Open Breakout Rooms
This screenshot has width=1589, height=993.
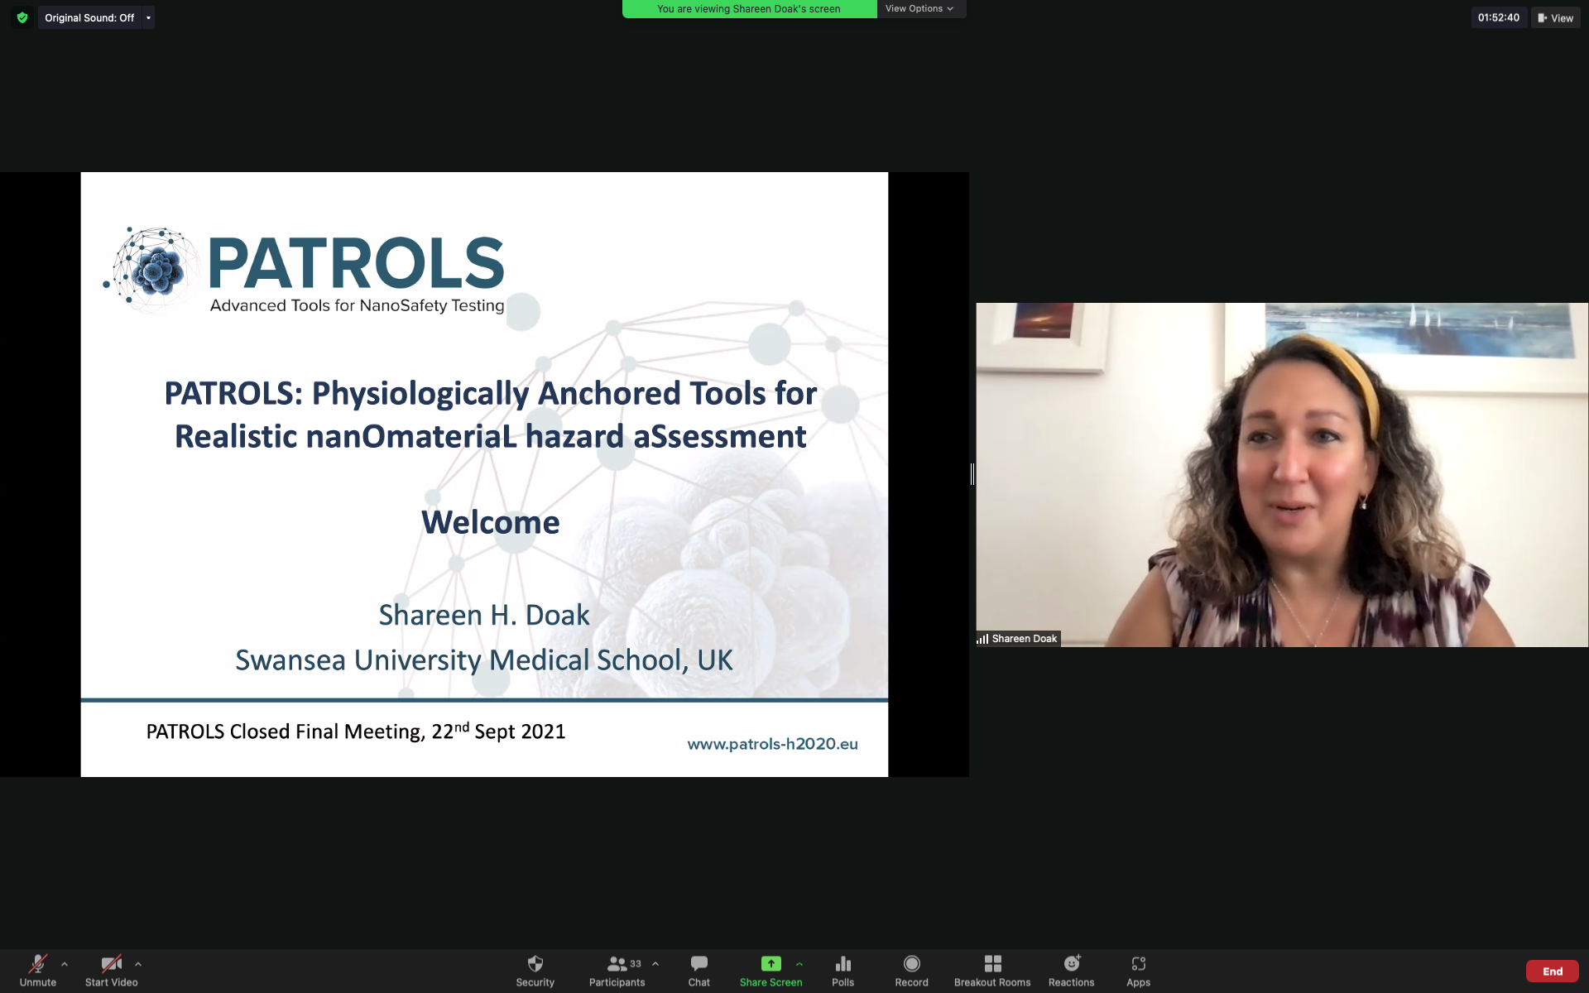click(992, 971)
